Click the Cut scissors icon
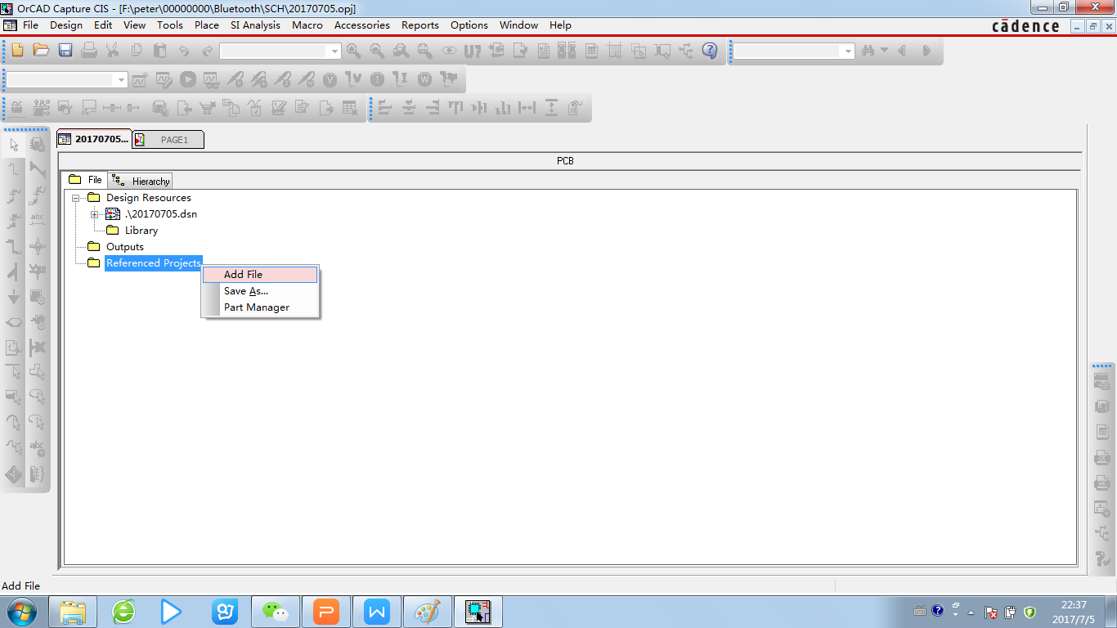 [112, 51]
